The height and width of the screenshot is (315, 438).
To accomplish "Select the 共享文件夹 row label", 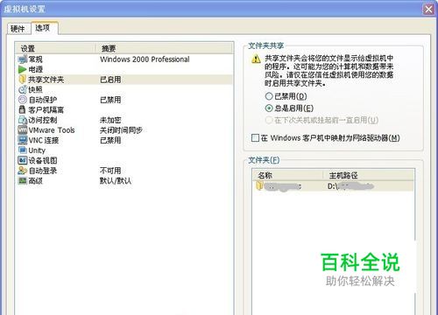I will coord(46,80).
